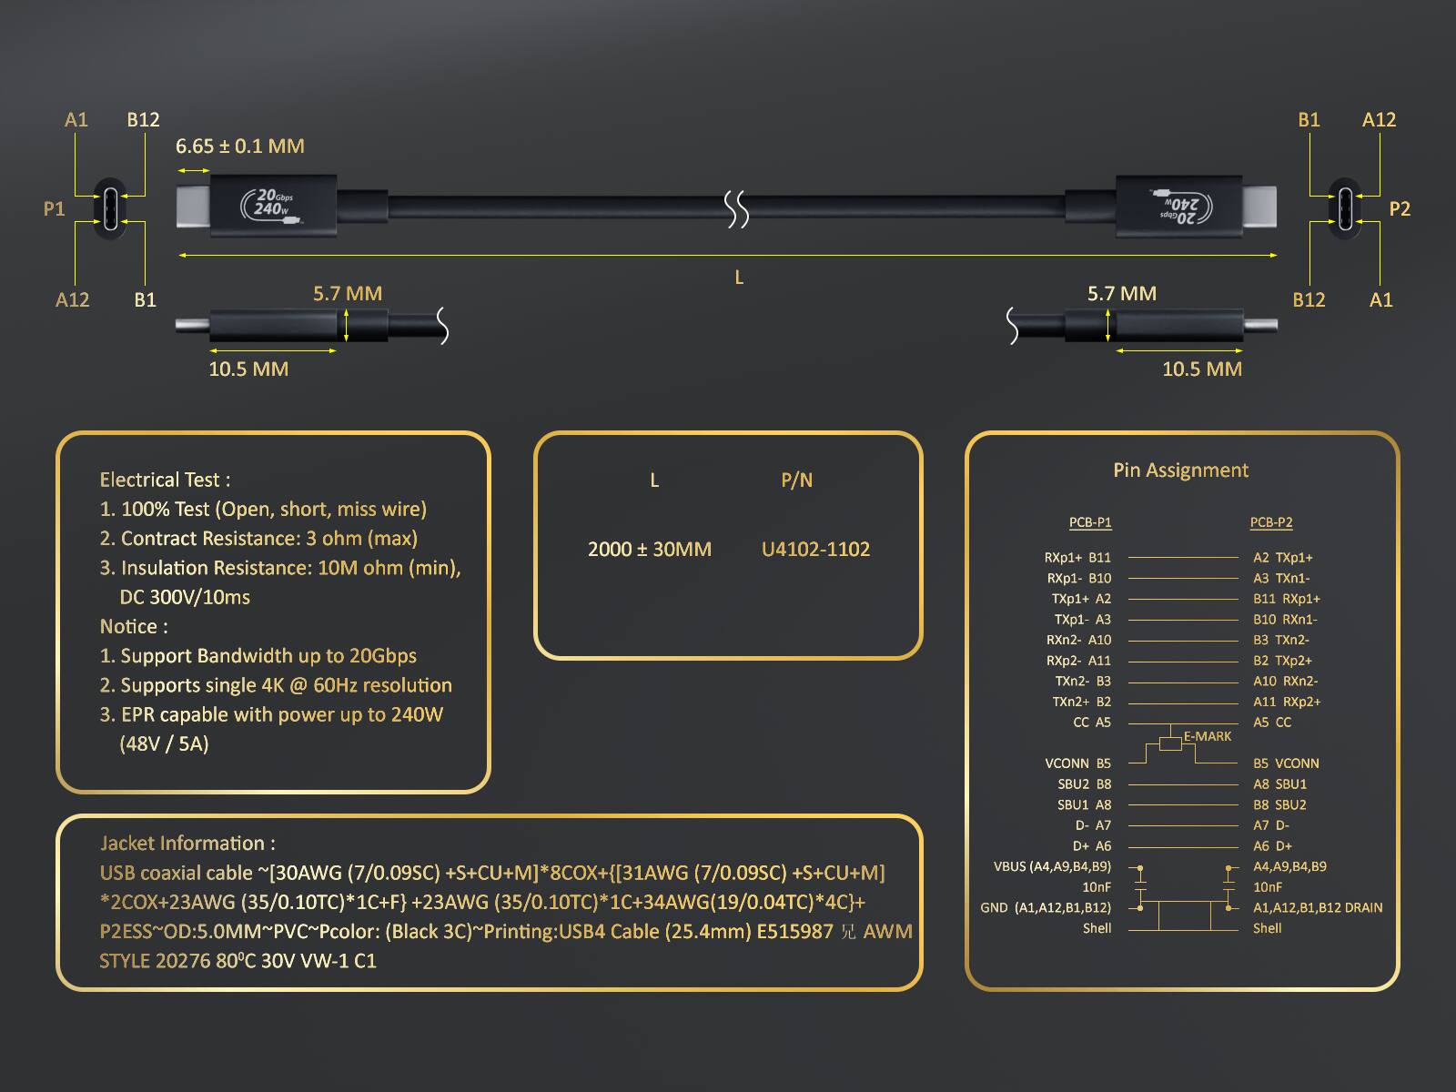Click the E-MARK chip symbol in pin diagram
1456x1092 pixels.
(1170, 744)
